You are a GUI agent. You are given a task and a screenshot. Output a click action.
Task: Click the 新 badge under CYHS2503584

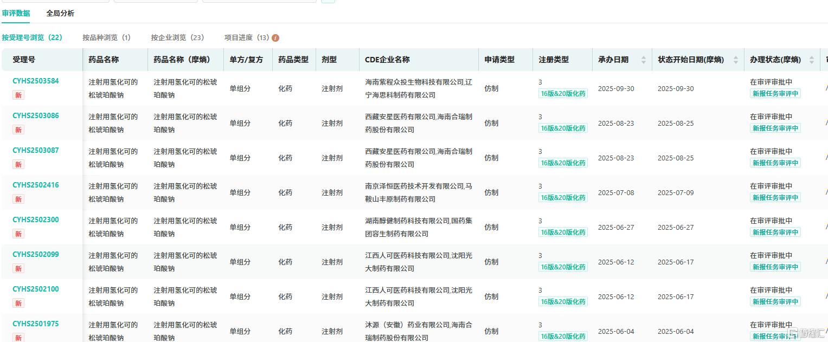click(x=18, y=95)
